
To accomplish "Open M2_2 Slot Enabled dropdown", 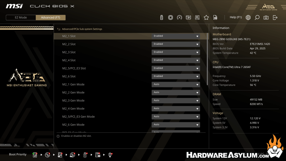I will point(176,44).
